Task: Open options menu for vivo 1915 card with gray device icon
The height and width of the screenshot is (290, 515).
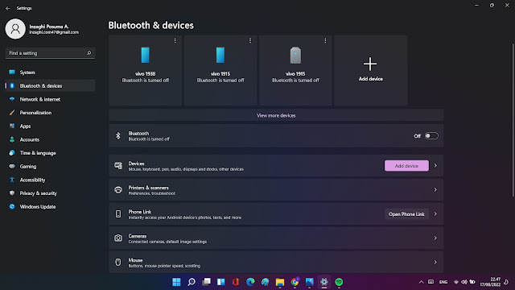Action: click(325, 40)
